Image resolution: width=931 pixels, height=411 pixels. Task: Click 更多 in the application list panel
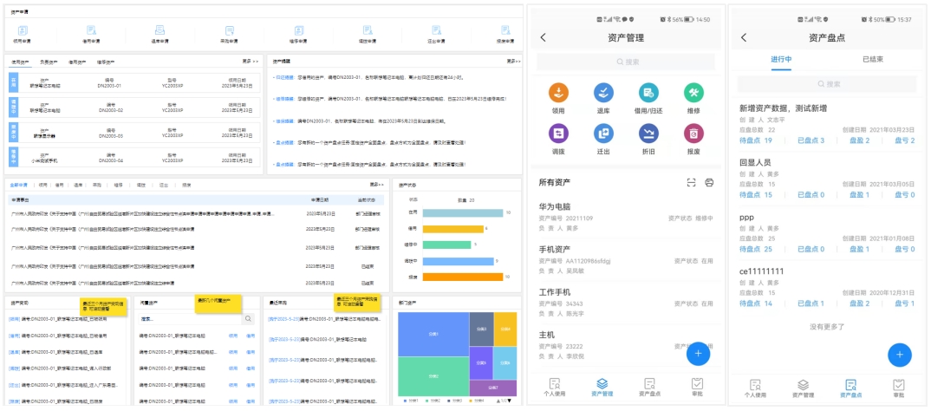point(377,184)
